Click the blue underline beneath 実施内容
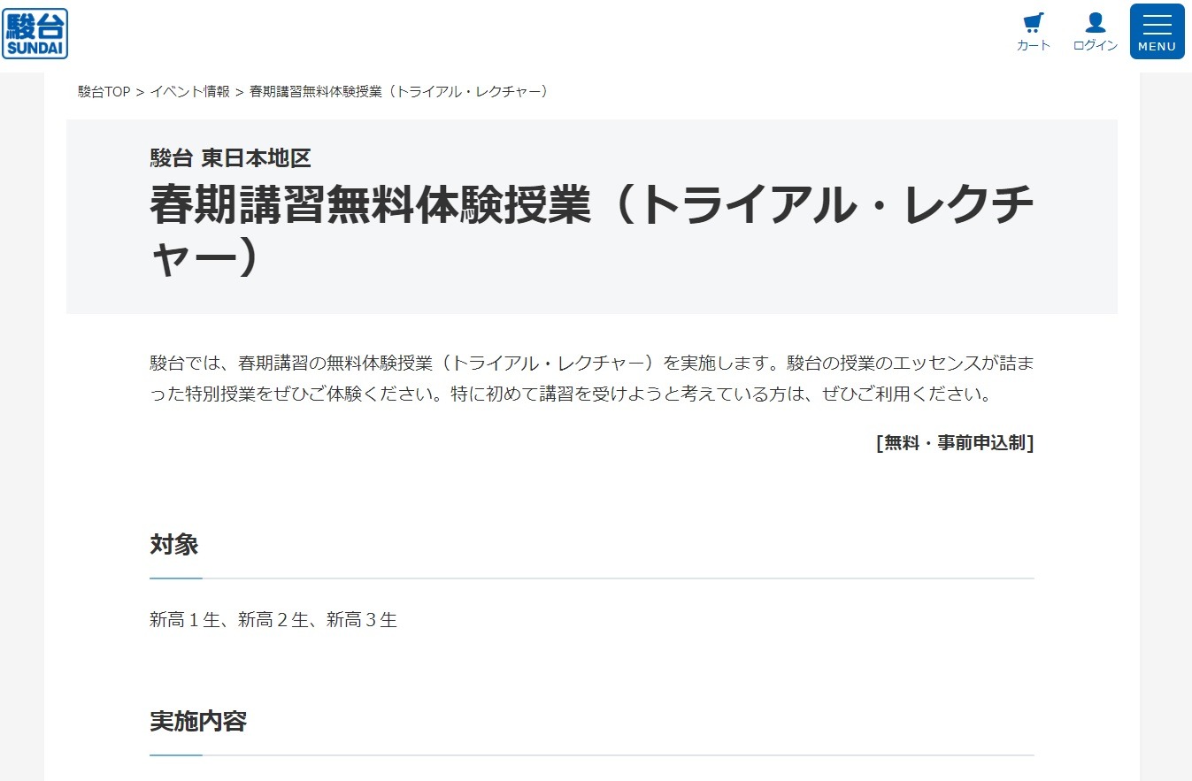Screen dimensions: 1192x781 coord(176,755)
